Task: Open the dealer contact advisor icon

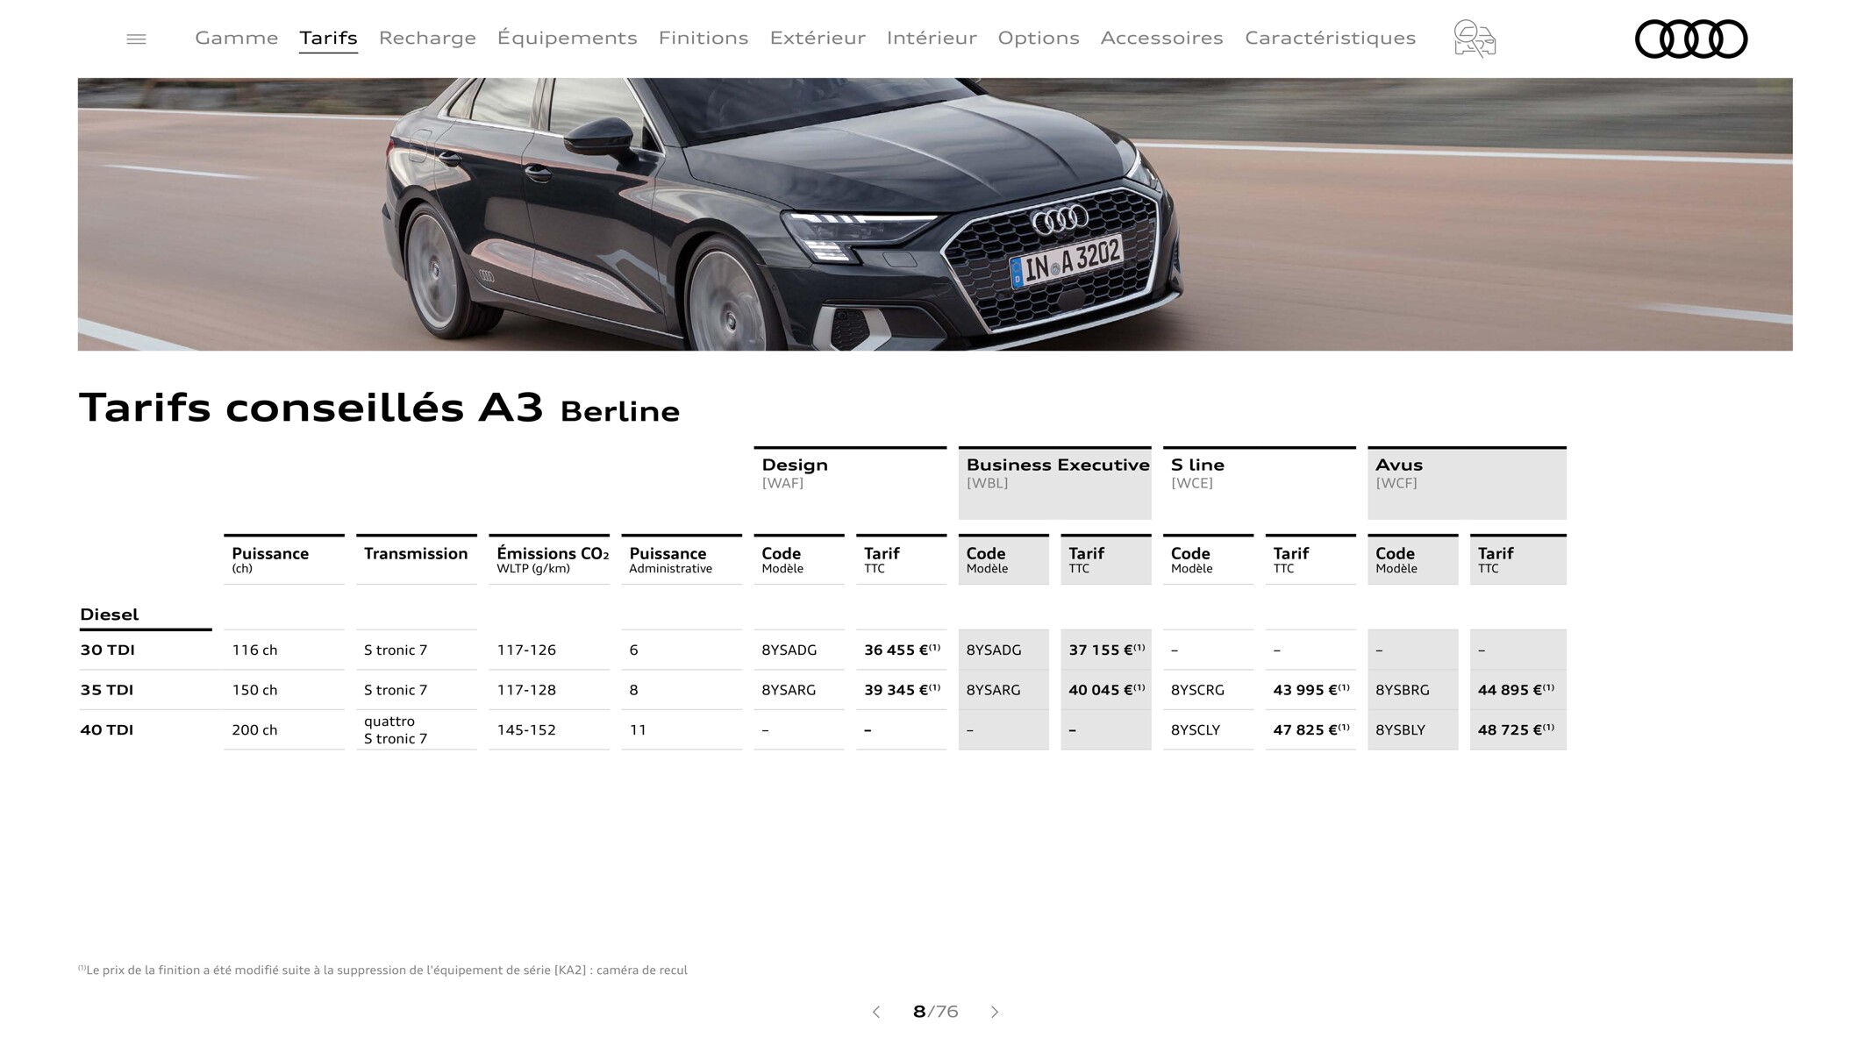Action: click(x=1475, y=39)
